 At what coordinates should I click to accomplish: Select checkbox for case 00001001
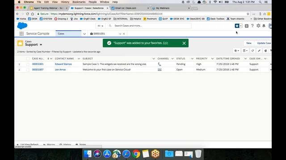point(28,64)
